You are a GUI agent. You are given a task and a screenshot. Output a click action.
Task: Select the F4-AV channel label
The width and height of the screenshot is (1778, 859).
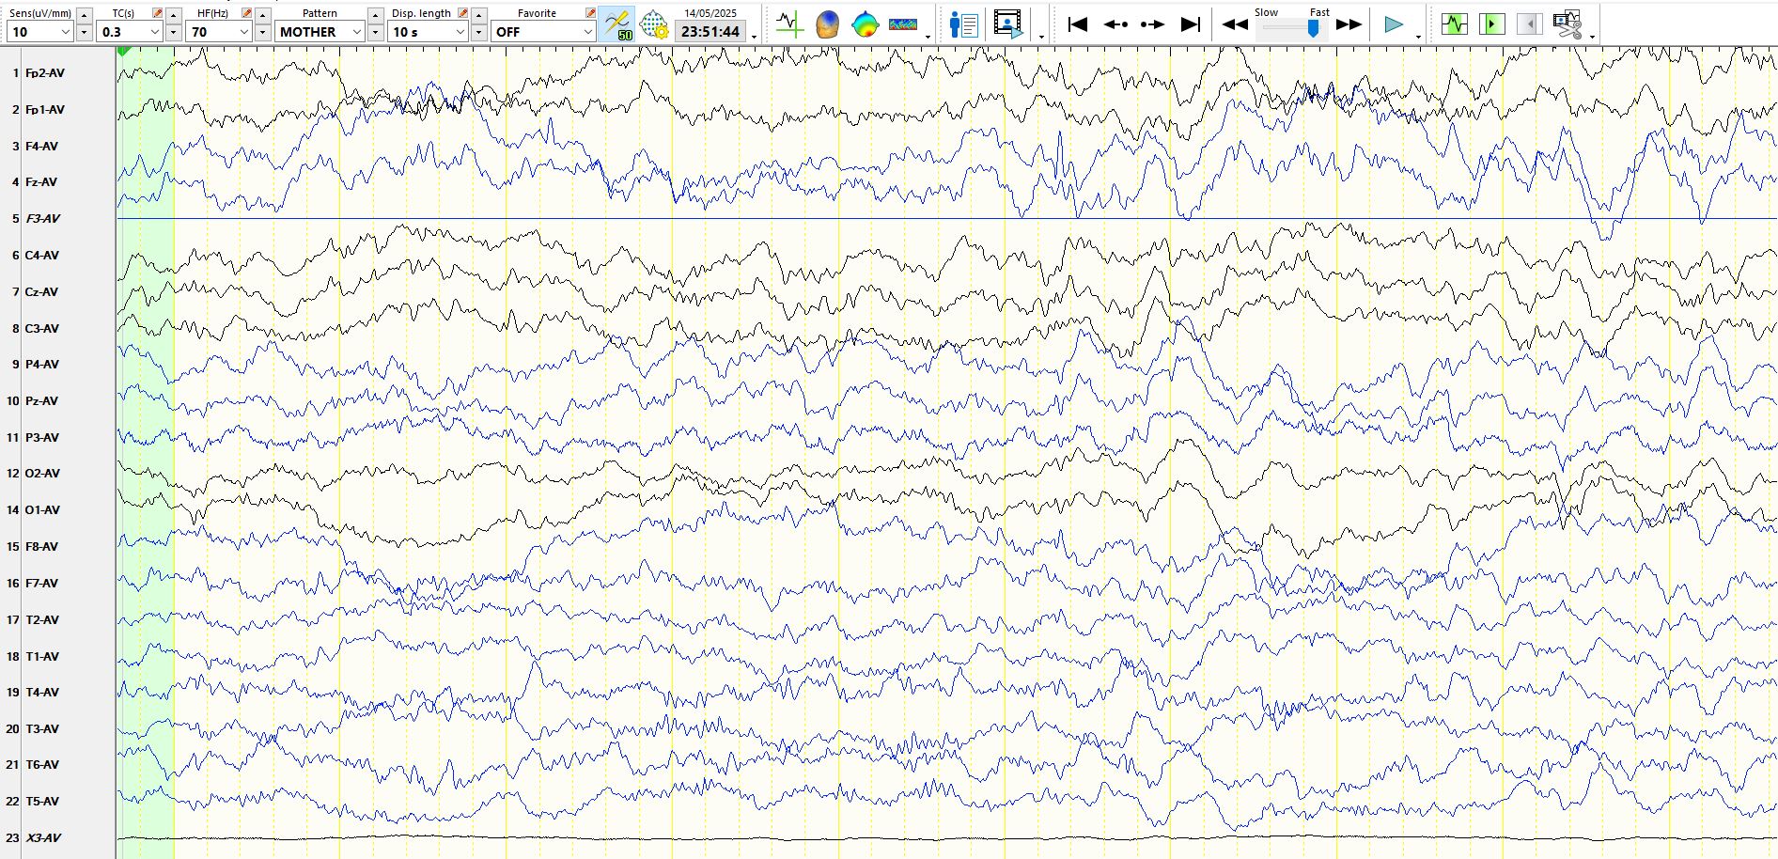[x=41, y=147]
